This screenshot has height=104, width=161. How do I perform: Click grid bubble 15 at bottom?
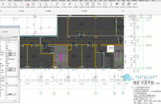click(x=41, y=93)
